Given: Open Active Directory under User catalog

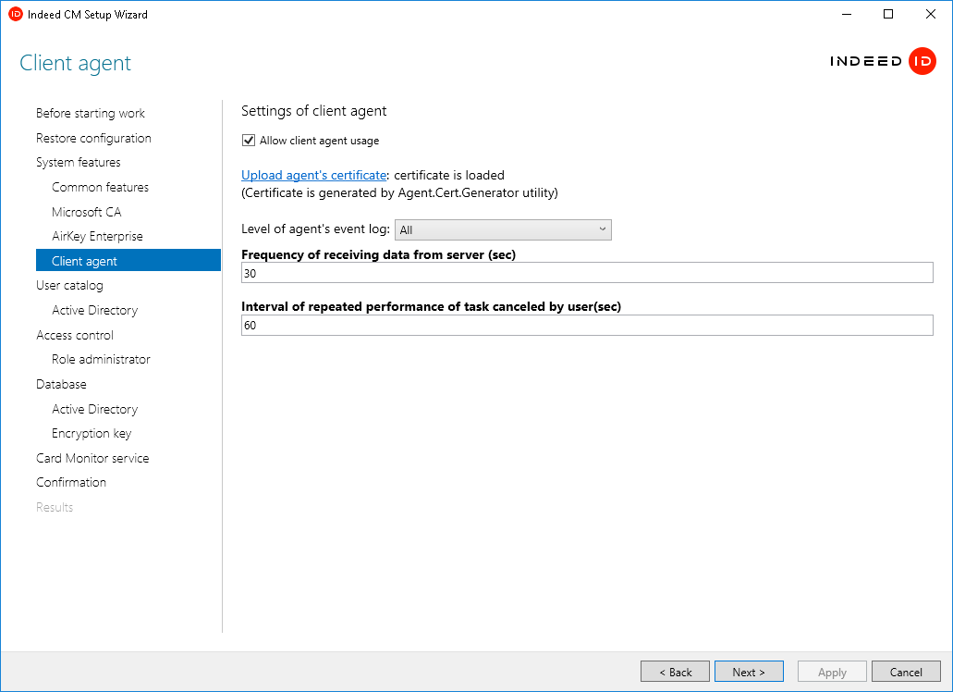Looking at the screenshot, I should click(x=95, y=310).
